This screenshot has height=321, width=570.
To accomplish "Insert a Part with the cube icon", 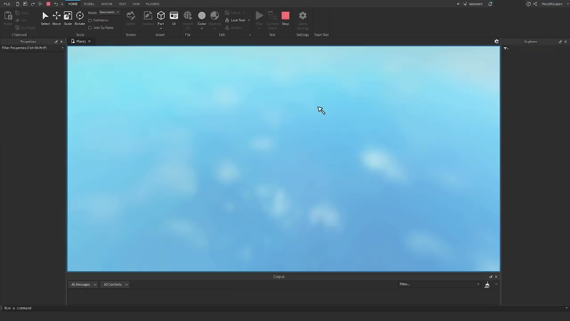I will click(x=161, y=16).
